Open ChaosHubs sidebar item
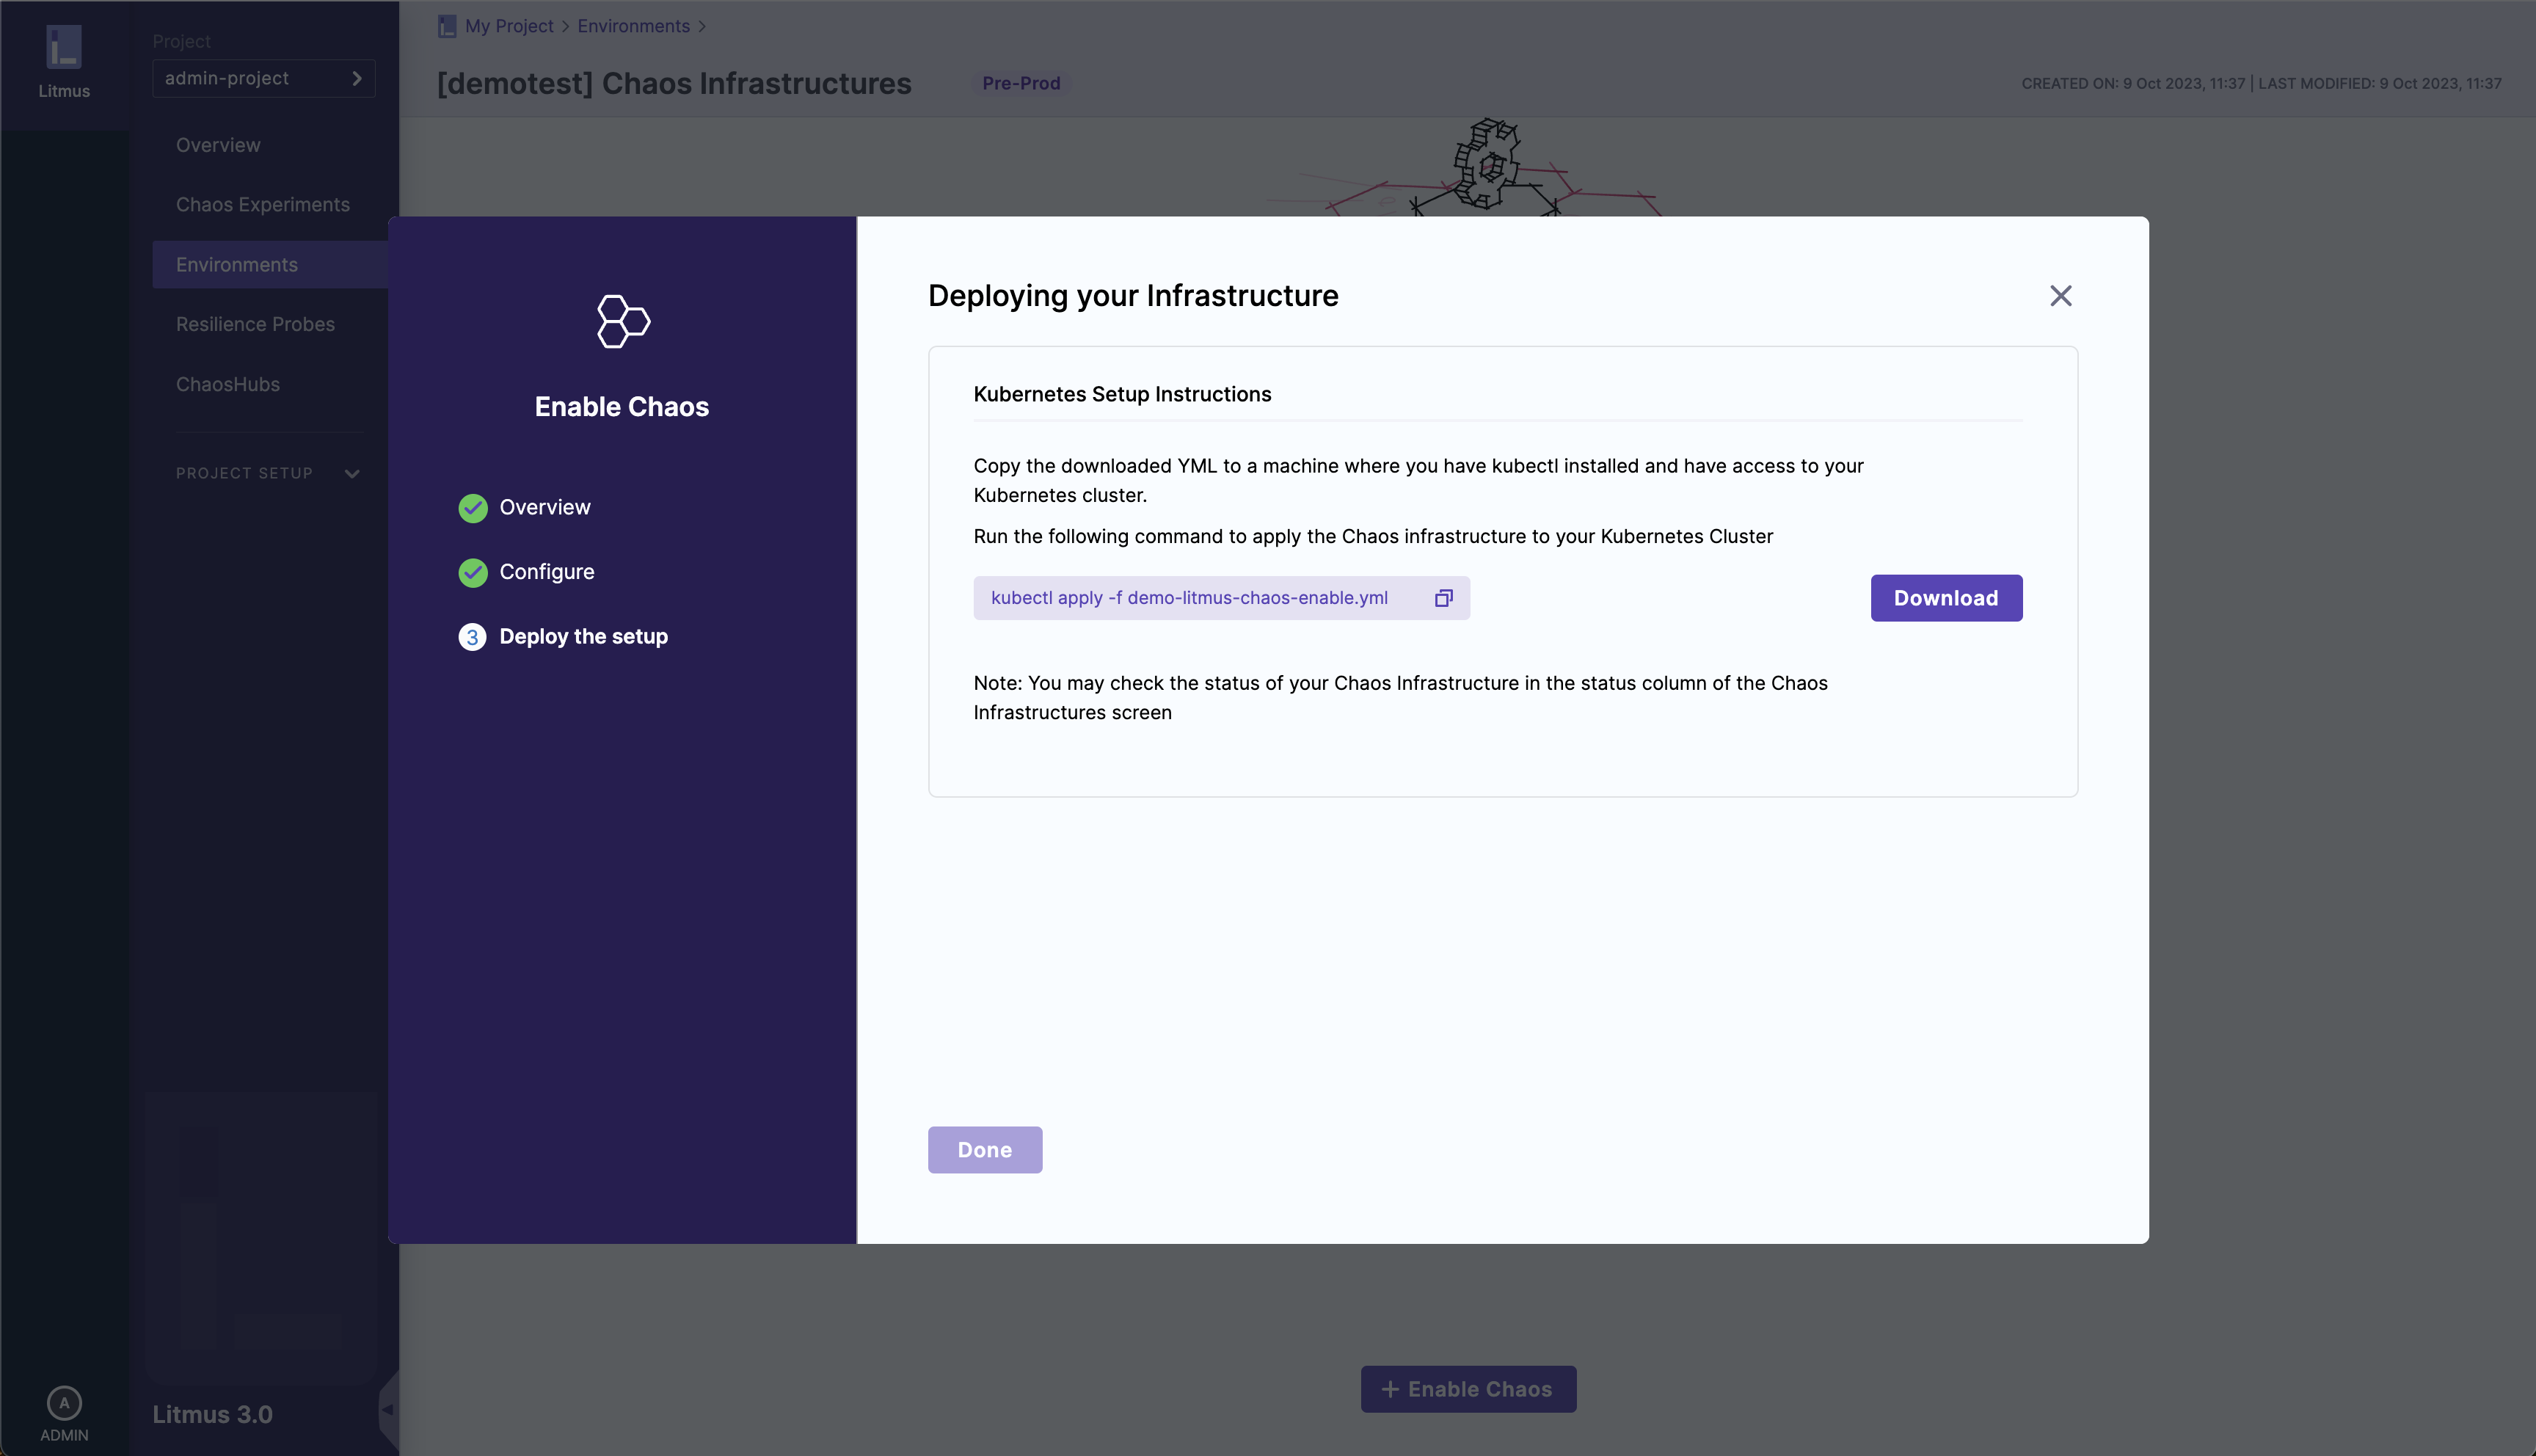This screenshot has width=2536, height=1456. [x=228, y=384]
